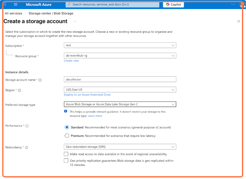
Task: Close the Create a storage account pane
Action: (x=239, y=21)
